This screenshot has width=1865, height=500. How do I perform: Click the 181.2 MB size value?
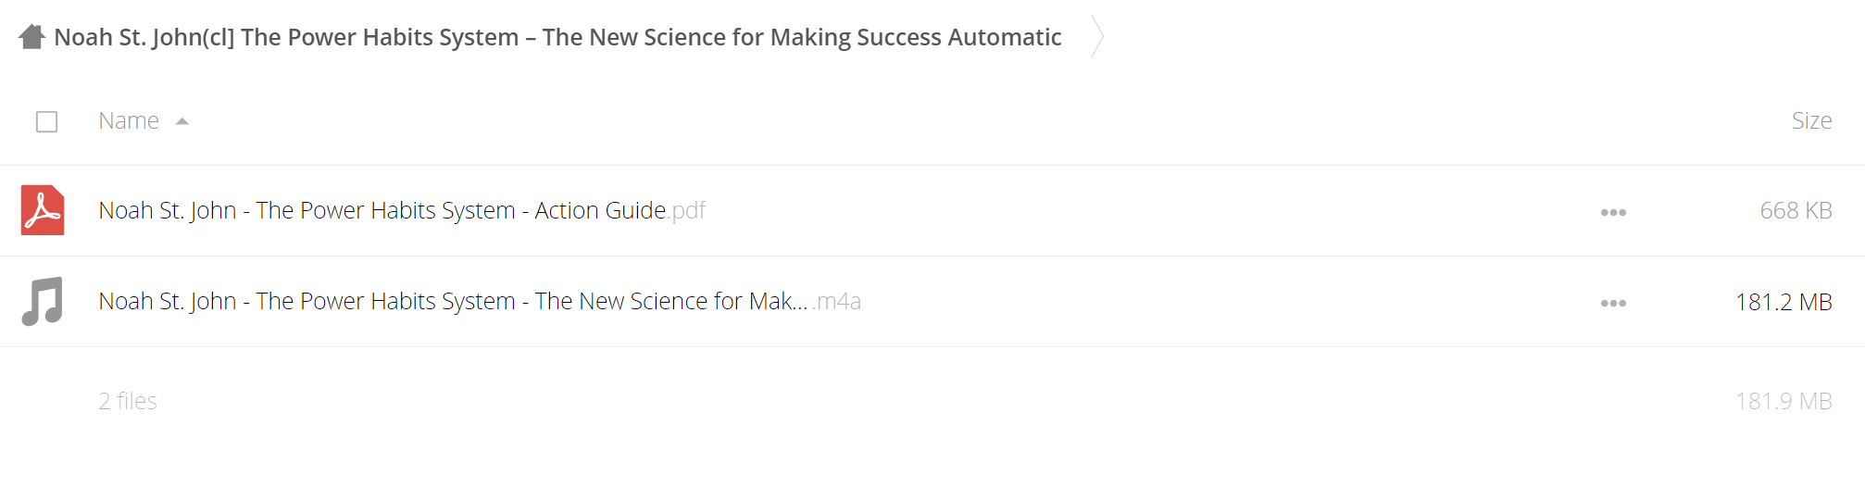(1784, 302)
